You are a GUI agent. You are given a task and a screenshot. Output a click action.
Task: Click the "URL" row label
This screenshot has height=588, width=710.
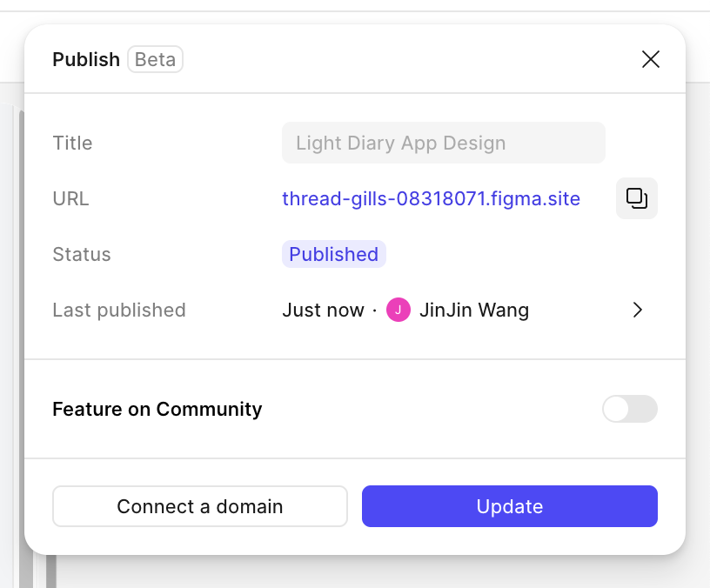click(x=70, y=198)
